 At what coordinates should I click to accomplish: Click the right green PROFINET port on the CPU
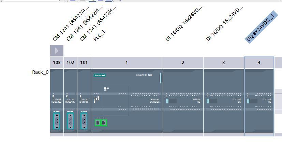click(x=104, y=123)
